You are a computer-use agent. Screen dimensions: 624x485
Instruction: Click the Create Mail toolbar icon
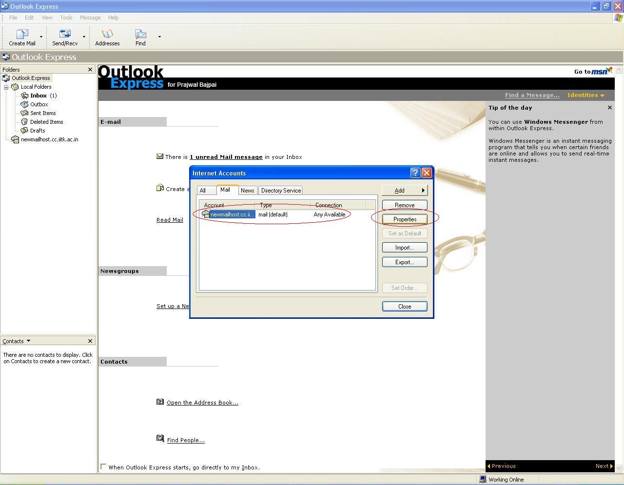point(22,34)
